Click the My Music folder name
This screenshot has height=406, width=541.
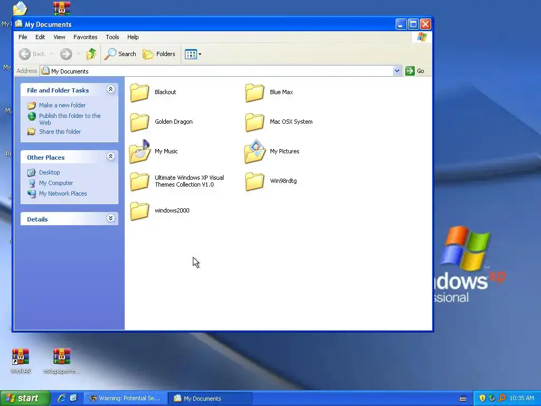click(x=166, y=152)
